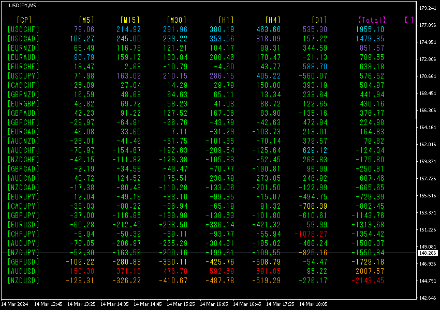440x310 pixels.
Task: Select the [AUDCAD] pair row label
Action: [x=23, y=178]
